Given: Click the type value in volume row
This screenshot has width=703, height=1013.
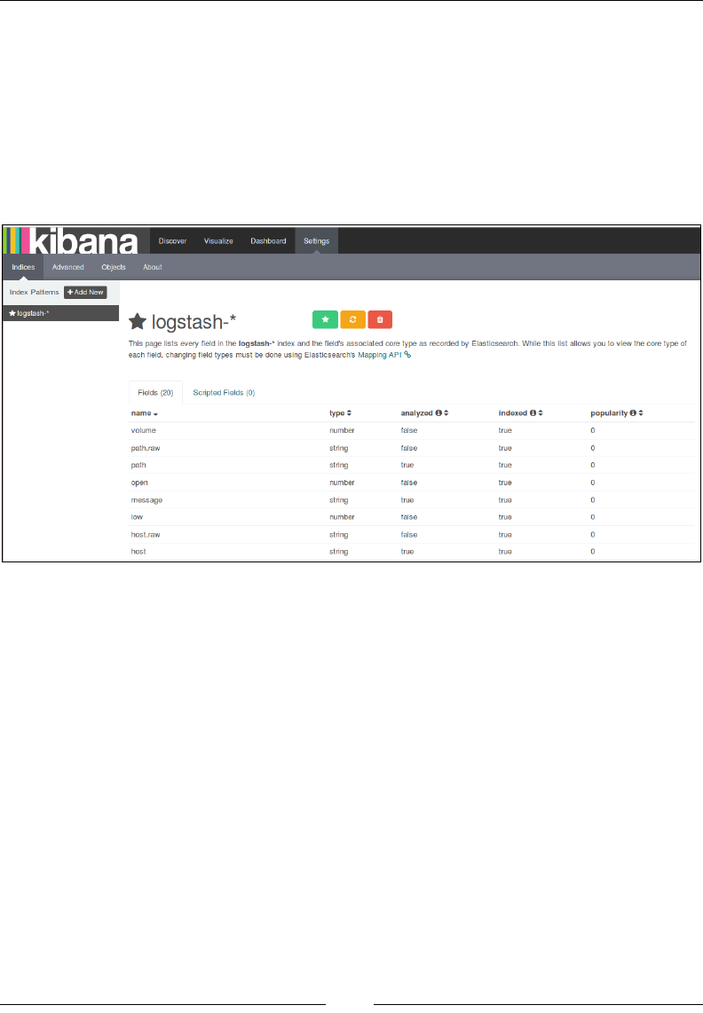Looking at the screenshot, I should click(342, 430).
